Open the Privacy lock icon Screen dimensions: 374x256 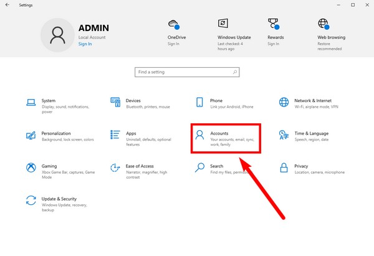(x=284, y=168)
